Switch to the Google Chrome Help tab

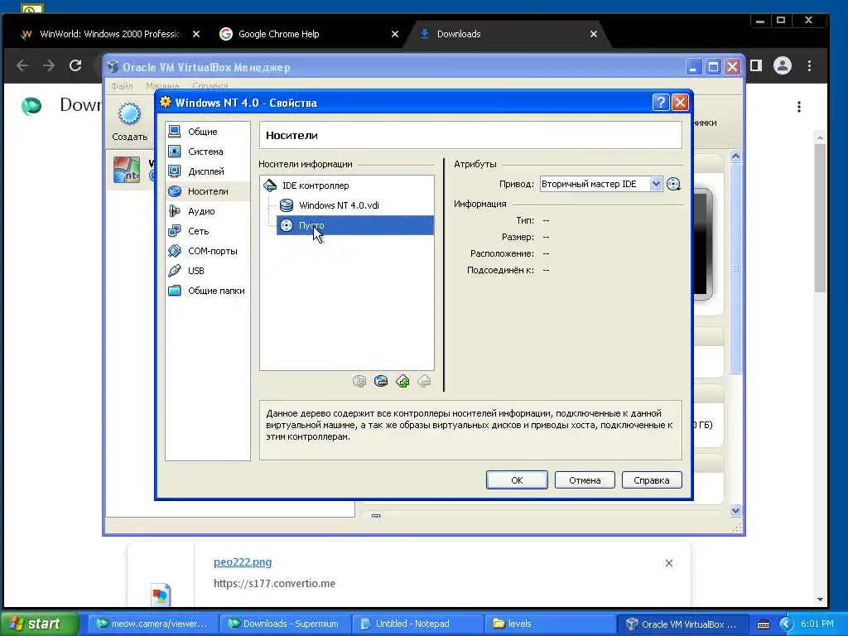308,34
